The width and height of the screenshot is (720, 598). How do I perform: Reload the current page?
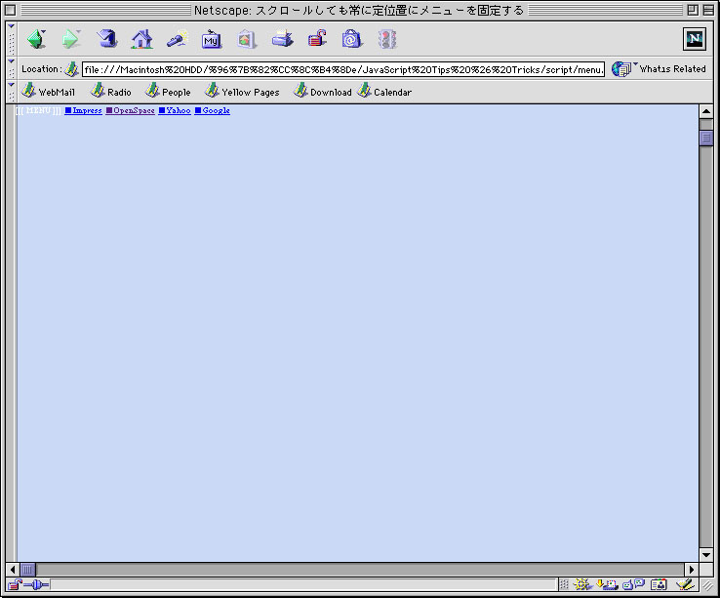tap(106, 39)
